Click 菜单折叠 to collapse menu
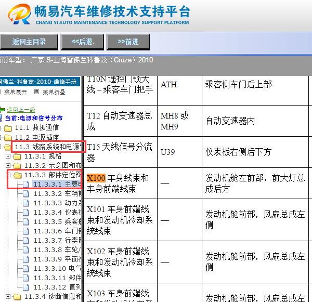Viewport: 312px width, 302px height. click(x=54, y=92)
